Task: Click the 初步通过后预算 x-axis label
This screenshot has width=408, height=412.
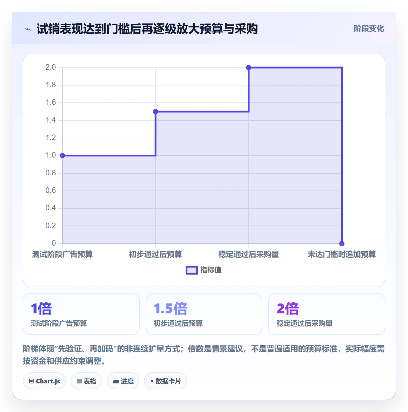Action: tap(156, 254)
